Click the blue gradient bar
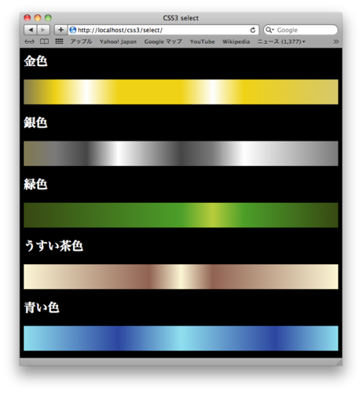This screenshot has width=362, height=393. point(181,338)
